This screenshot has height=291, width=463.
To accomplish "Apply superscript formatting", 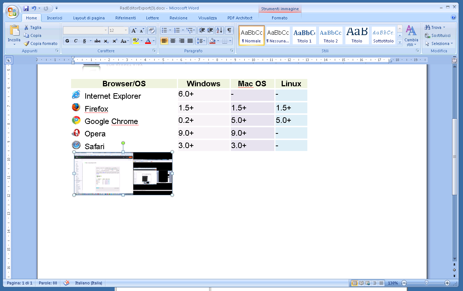I will point(115,41).
